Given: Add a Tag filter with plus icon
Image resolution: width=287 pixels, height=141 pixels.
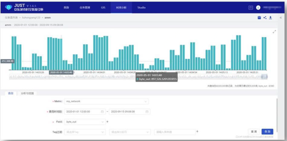Looking at the screenshot, I should click(197, 131).
